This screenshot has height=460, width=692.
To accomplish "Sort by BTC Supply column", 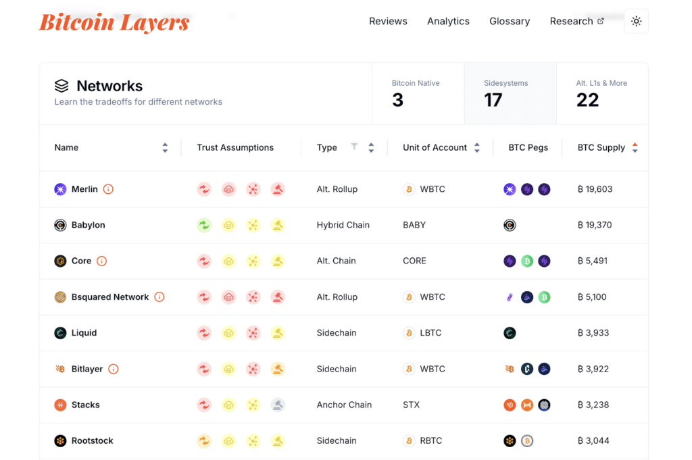I will 635,147.
